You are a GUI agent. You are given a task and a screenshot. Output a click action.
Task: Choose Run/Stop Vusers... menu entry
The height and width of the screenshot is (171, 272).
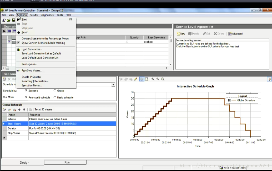[46, 71]
